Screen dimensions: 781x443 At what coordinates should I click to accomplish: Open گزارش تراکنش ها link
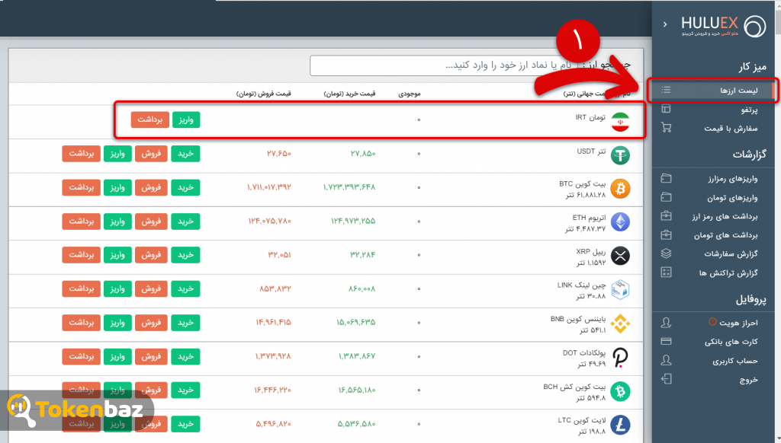click(x=728, y=272)
